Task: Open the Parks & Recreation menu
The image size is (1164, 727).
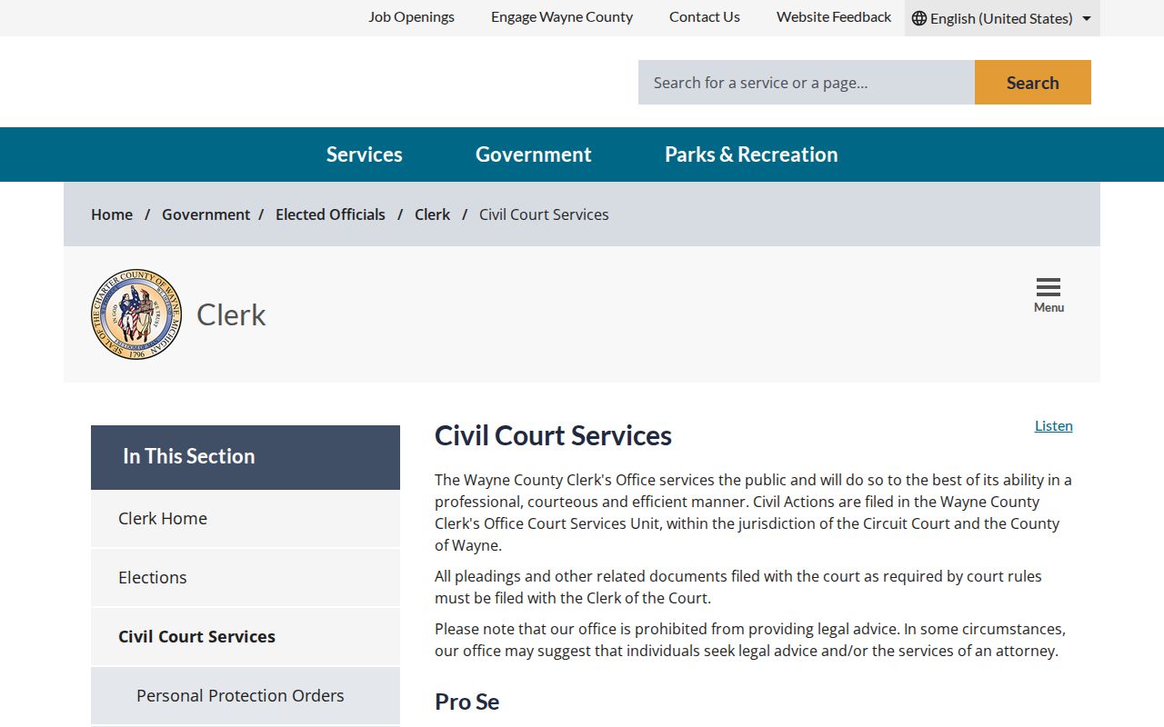Action: [x=751, y=154]
